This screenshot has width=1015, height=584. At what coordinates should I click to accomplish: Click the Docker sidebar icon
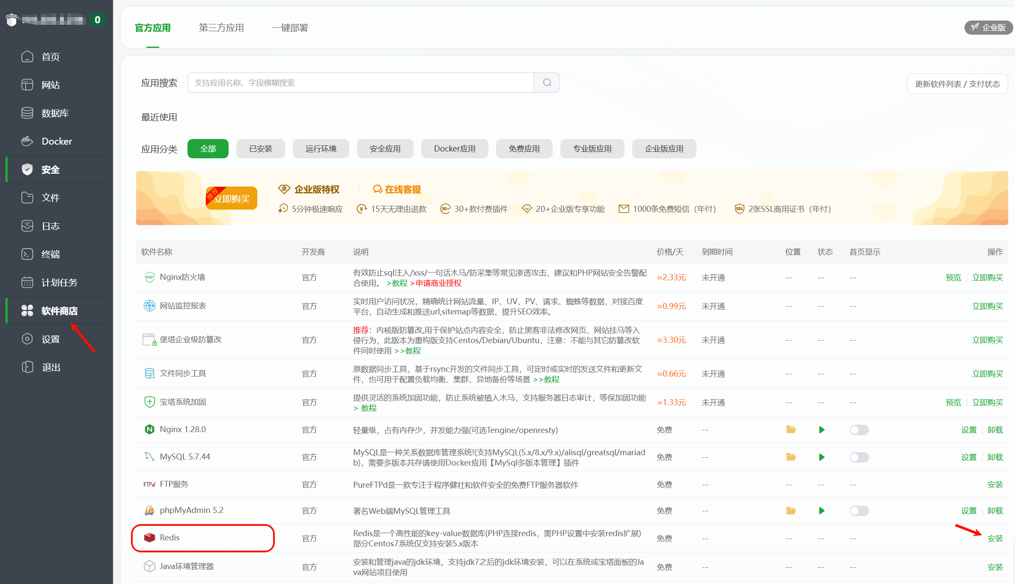(27, 141)
